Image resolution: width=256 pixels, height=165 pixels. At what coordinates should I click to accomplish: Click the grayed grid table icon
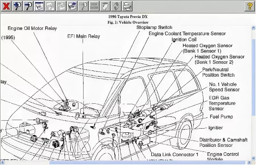94,6
